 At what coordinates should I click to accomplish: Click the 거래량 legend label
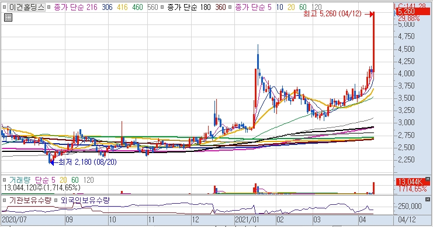pos(20,180)
